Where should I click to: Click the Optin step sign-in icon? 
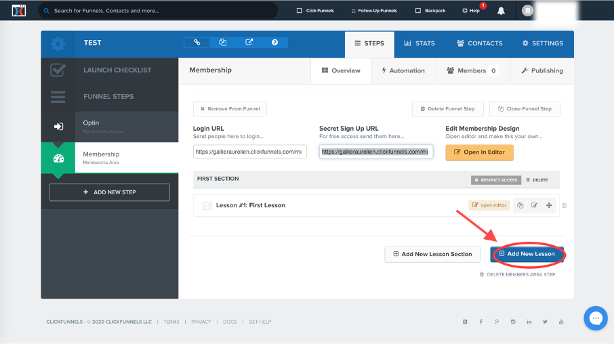point(58,127)
